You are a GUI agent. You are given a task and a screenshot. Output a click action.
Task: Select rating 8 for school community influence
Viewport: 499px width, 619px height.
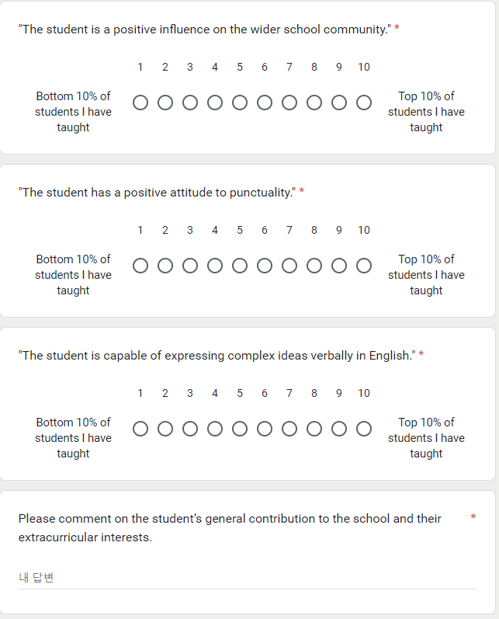pos(314,103)
